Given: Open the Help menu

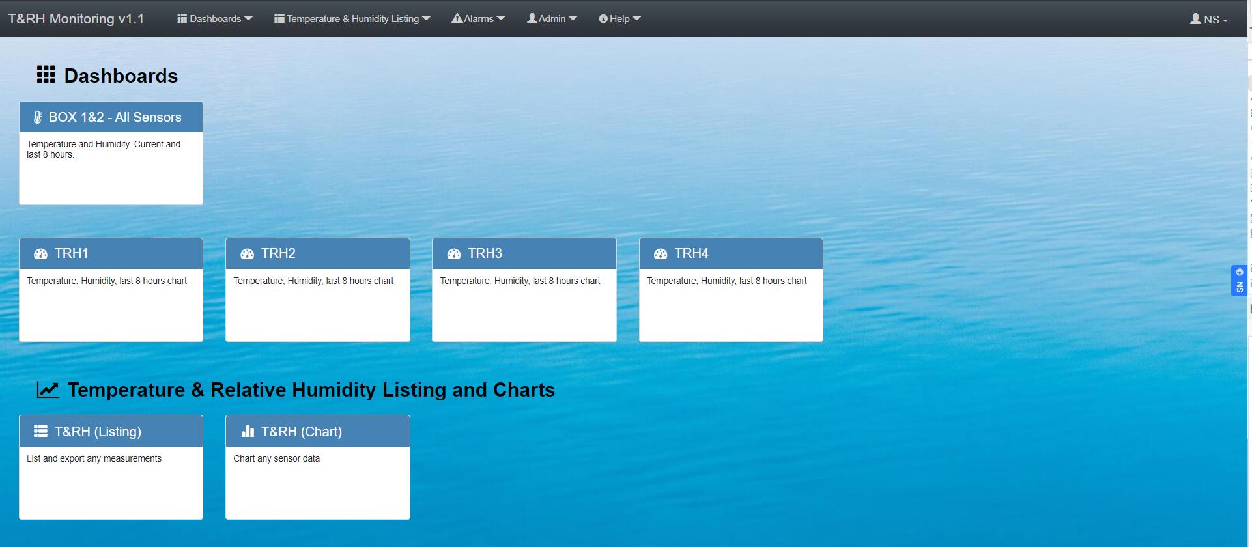Looking at the screenshot, I should click(x=619, y=19).
